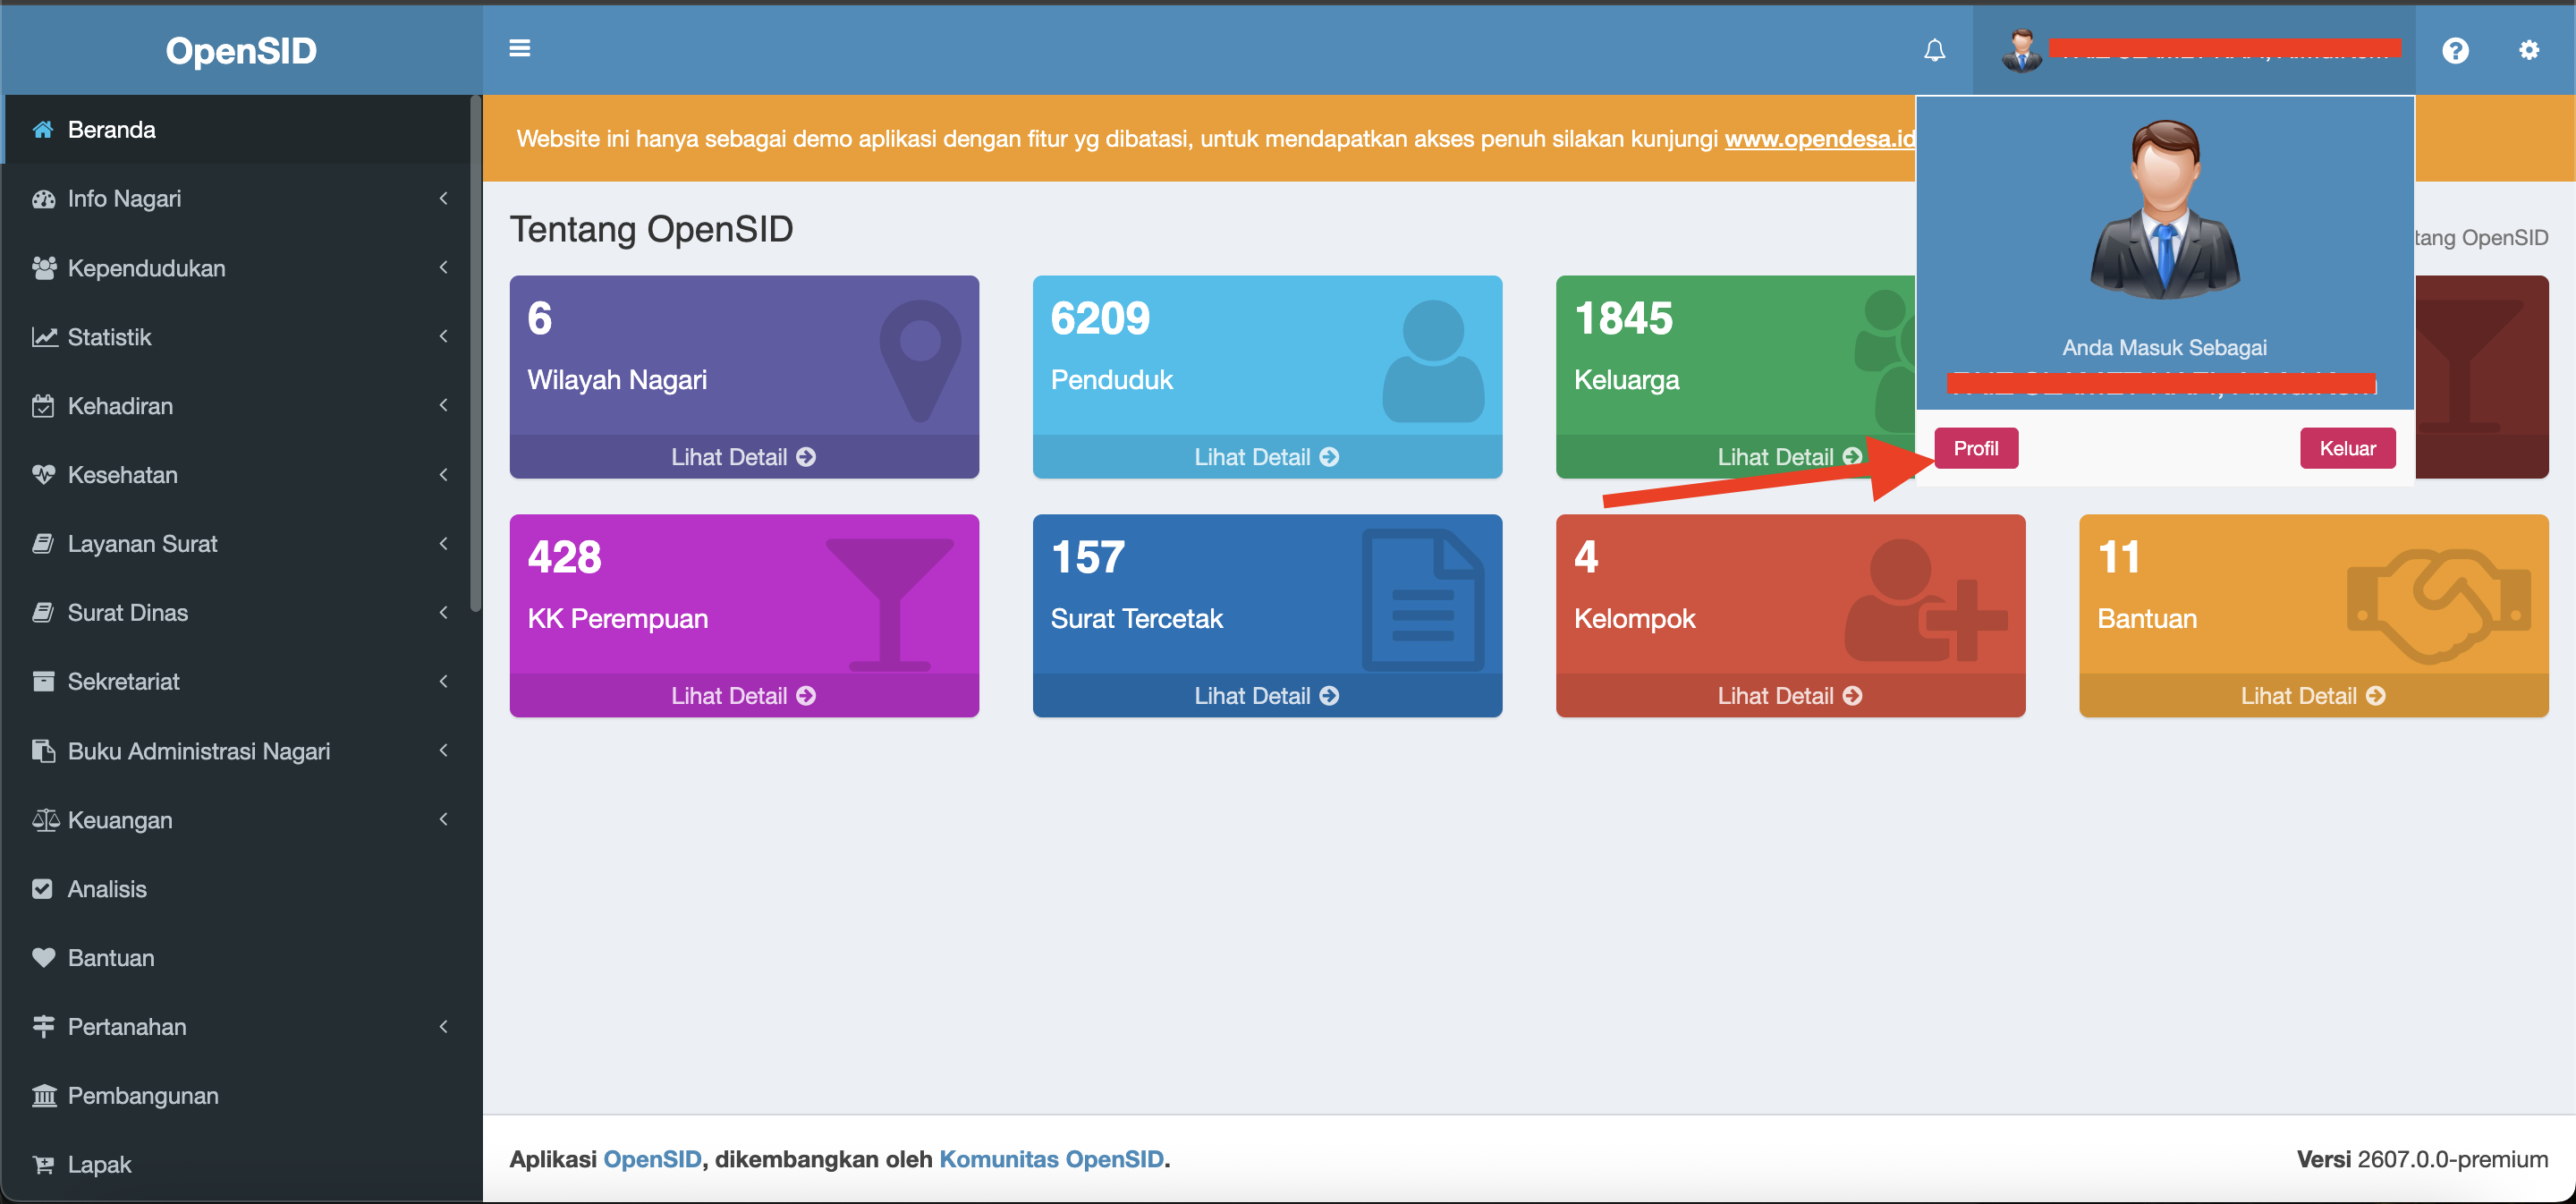This screenshot has height=1204, width=2576.
Task: Click Kesehatan heartbeat icon
Action: click(43, 475)
